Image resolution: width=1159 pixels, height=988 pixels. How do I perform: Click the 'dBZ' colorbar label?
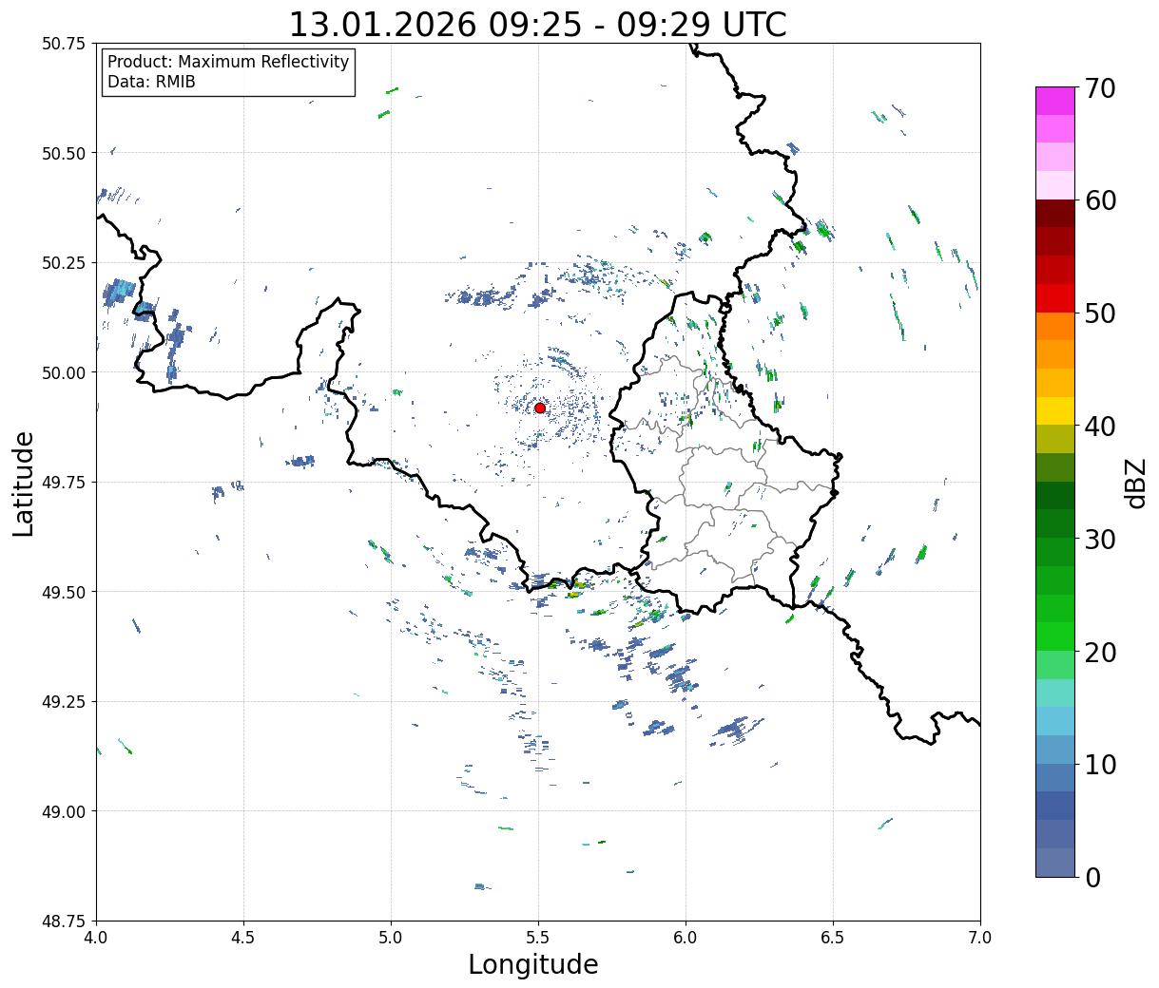point(1135,482)
